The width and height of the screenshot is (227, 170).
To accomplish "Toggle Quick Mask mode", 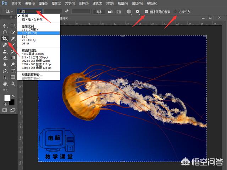I will [x=5, y=110].
